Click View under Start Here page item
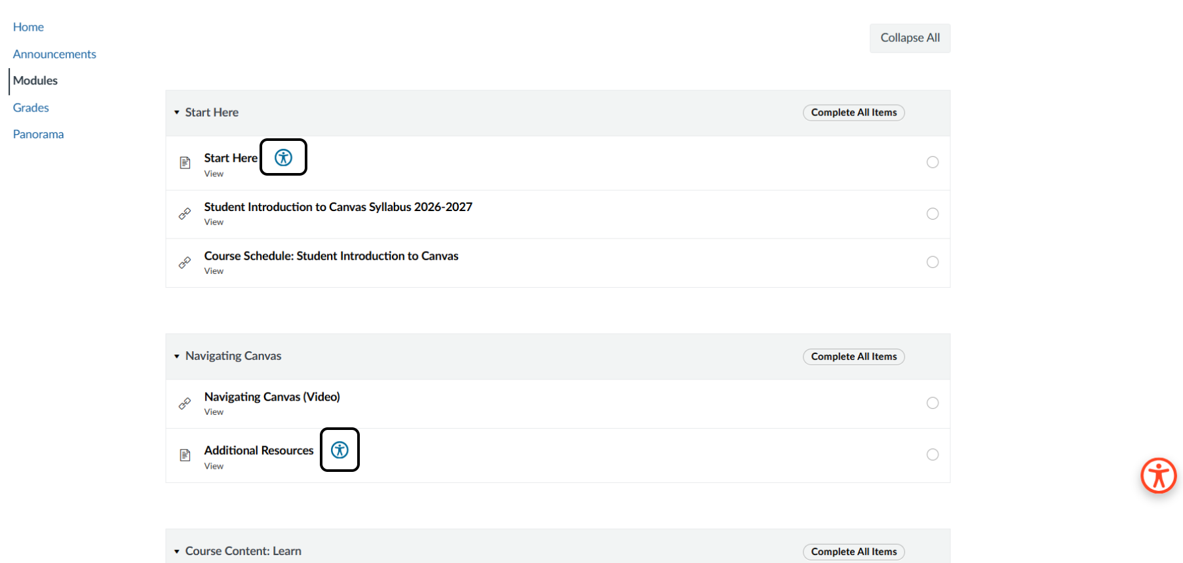The image size is (1183, 563). pos(214,174)
